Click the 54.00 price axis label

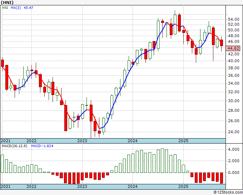[234, 20]
